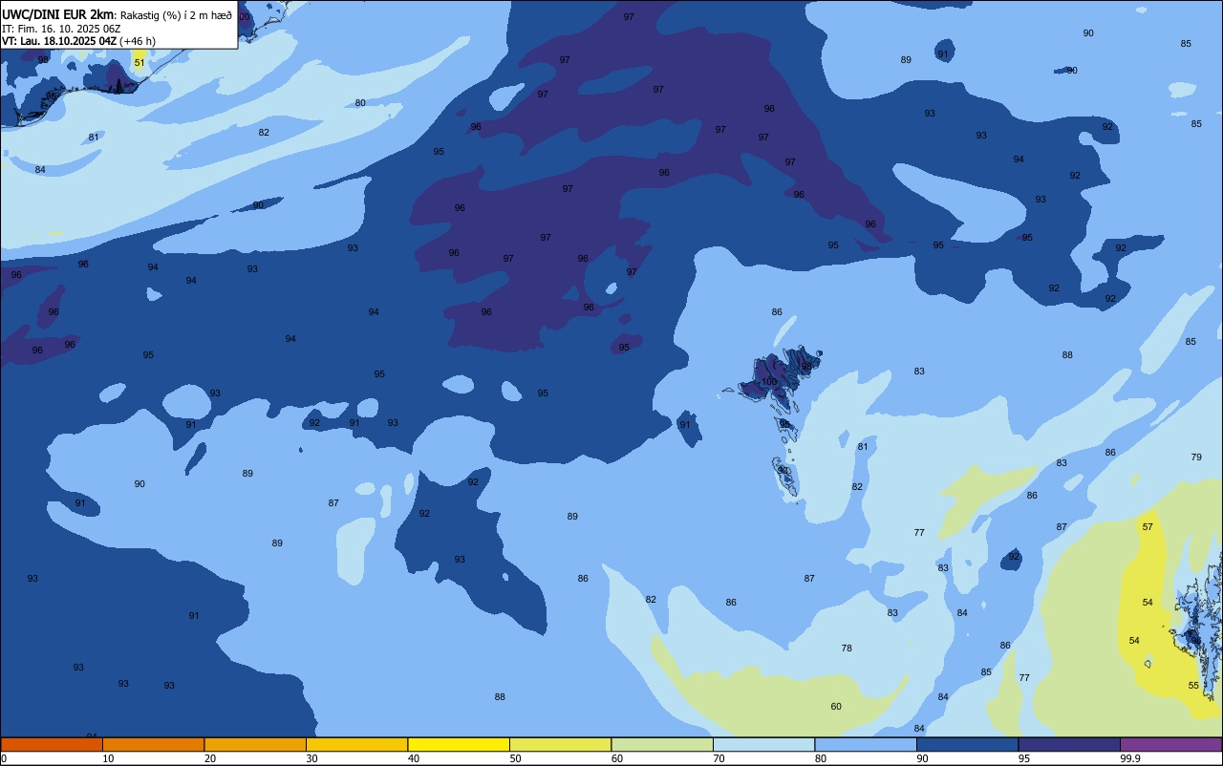Click the 40–50 bright yellow legend swatch
1223x766 pixels.
coord(459,744)
